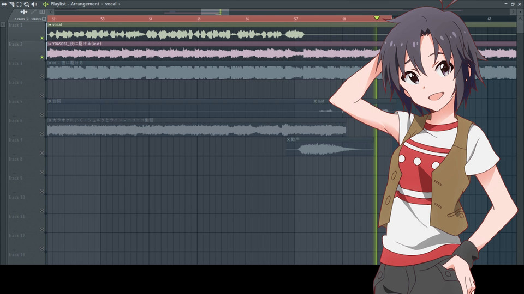Focus pattern clips with the piano-bars icon

(x=42, y=11)
